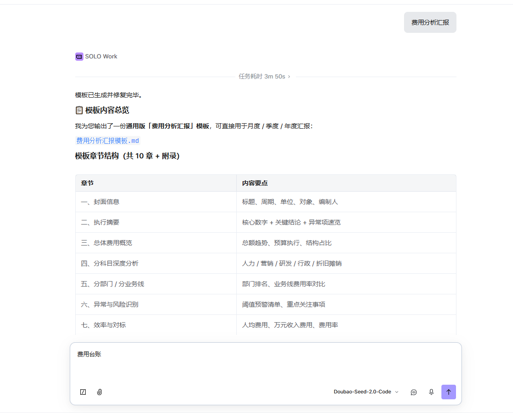Open the 费用分析汇报模板.md file link
Viewport: 513px width, 413px height.
click(x=108, y=141)
